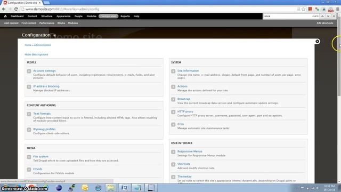
Task: Bookmark this page with the star icon
Action: coord(304,9)
